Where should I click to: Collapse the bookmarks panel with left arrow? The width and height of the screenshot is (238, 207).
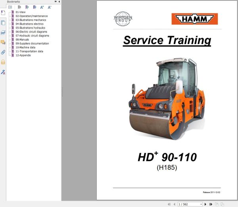point(59,2)
